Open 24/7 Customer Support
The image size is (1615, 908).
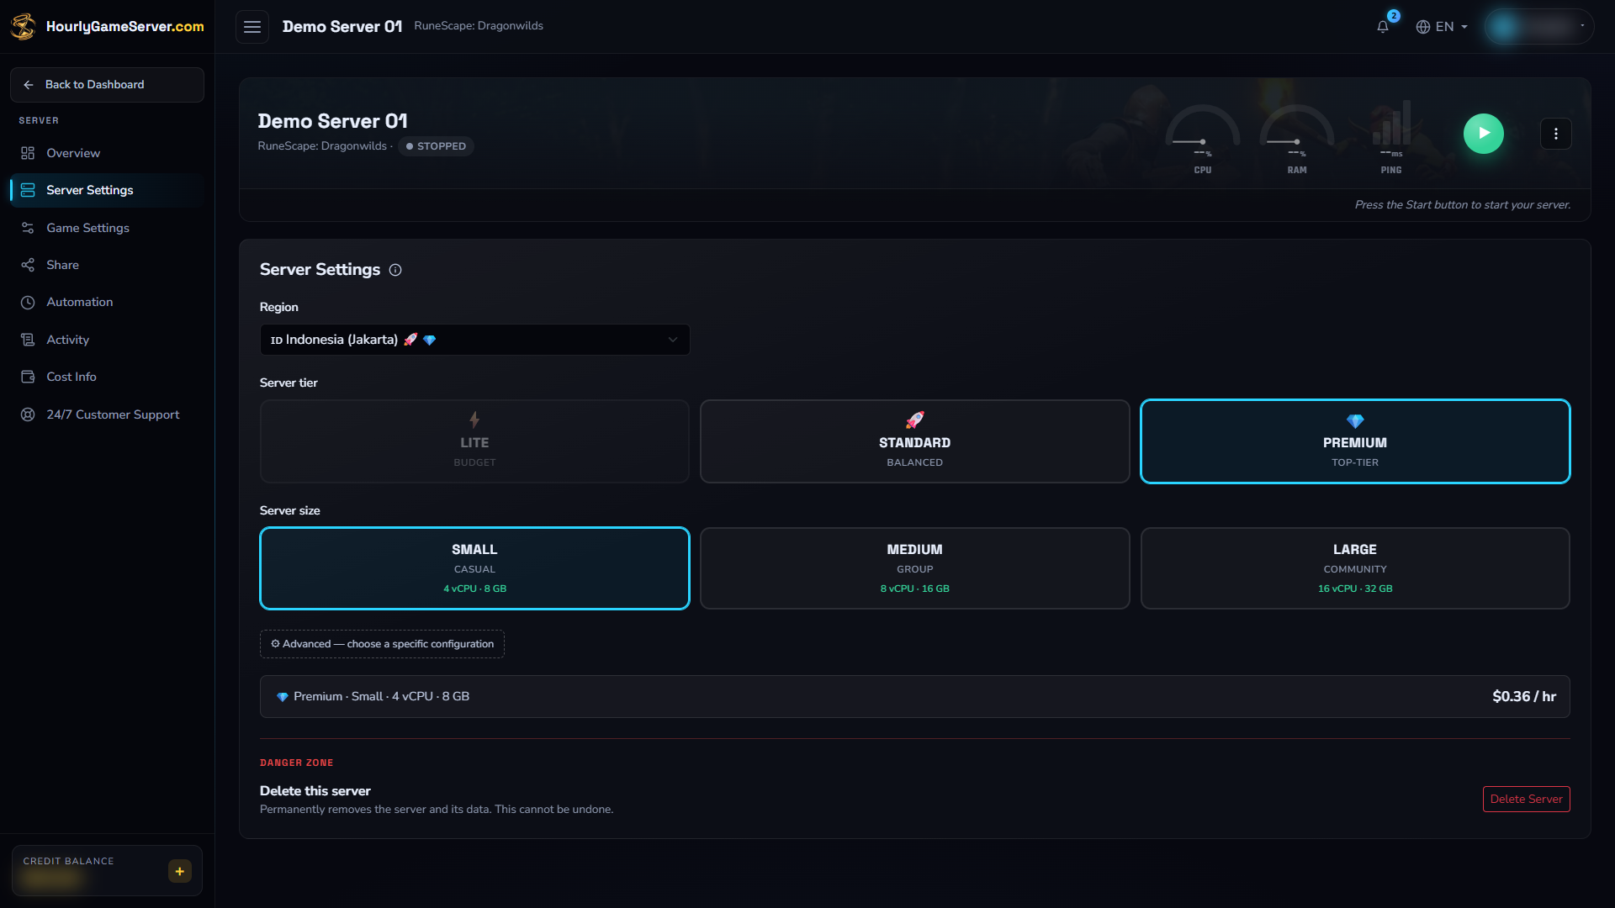pos(107,414)
